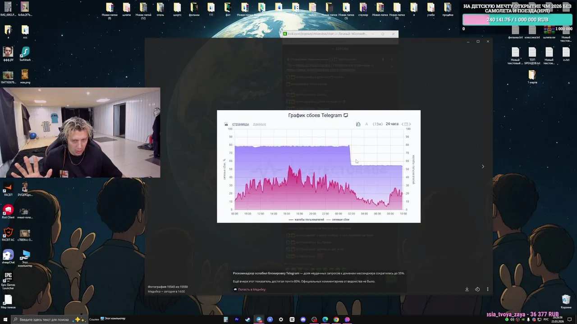Select the 'шляпа' desktop folder
This screenshot has width=577, height=324.
(126, 9)
